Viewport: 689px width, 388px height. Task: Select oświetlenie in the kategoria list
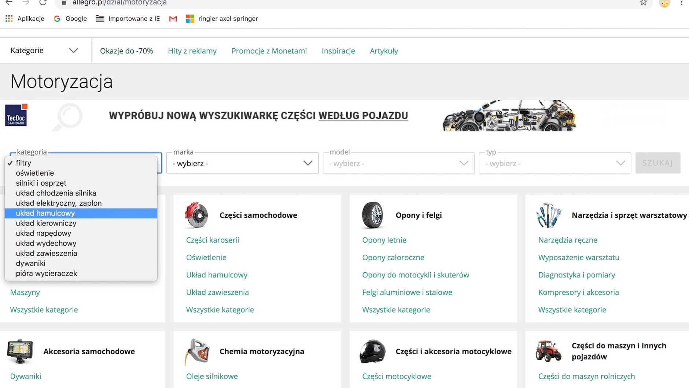(81, 173)
